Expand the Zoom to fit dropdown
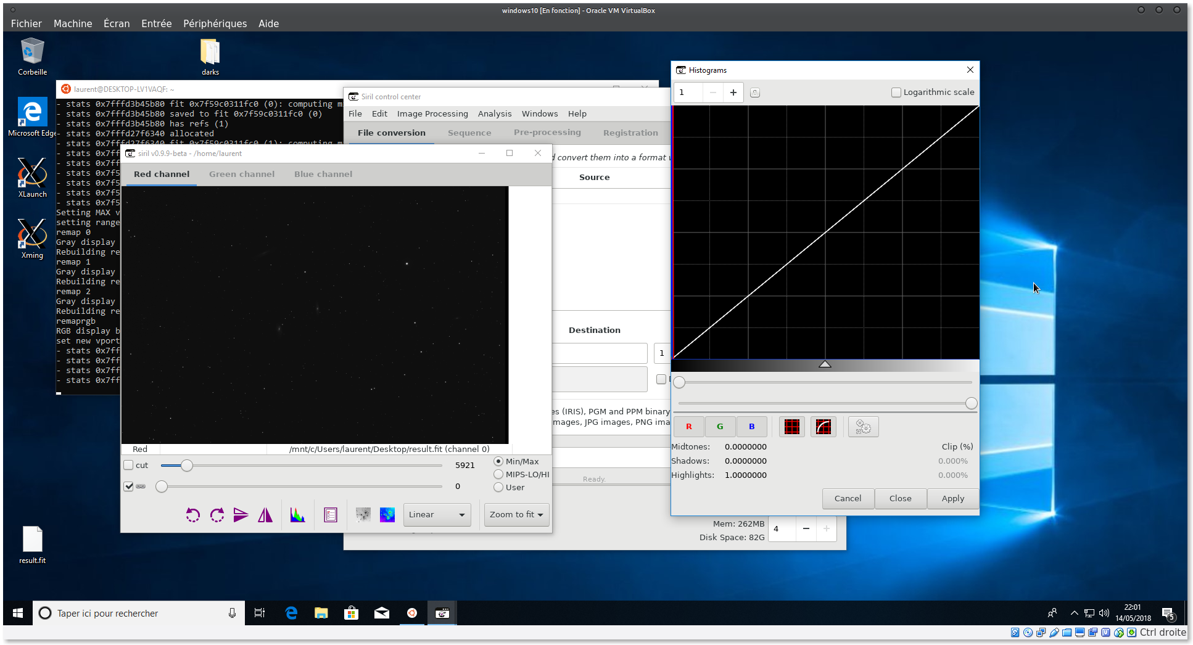 pyautogui.click(x=516, y=515)
